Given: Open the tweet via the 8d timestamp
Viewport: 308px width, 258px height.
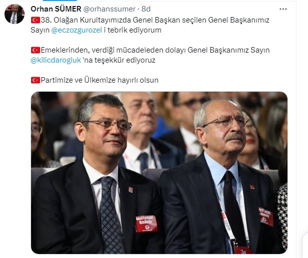Looking at the screenshot, I should 146,9.
